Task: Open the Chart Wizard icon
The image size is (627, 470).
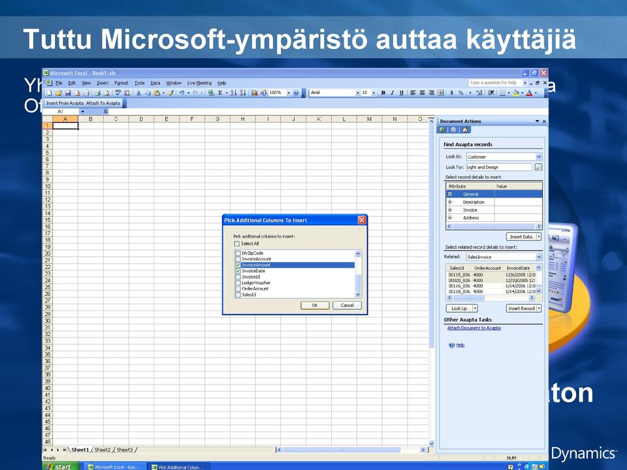Action: click(x=254, y=93)
